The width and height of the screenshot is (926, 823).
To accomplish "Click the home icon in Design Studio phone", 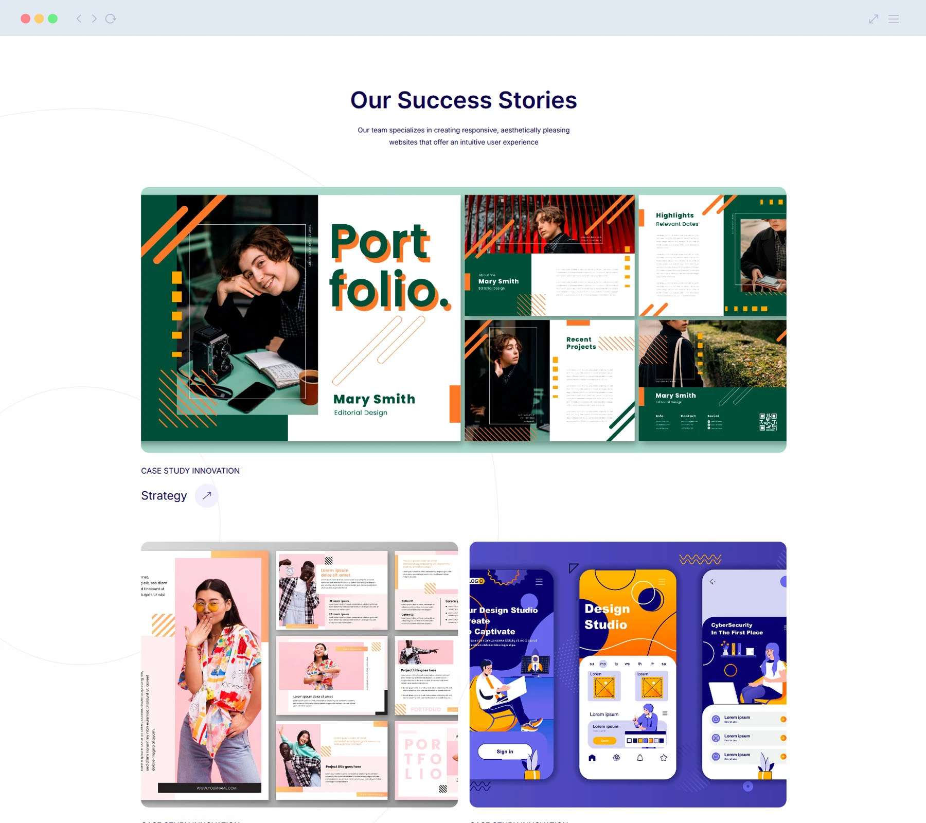I will point(592,758).
